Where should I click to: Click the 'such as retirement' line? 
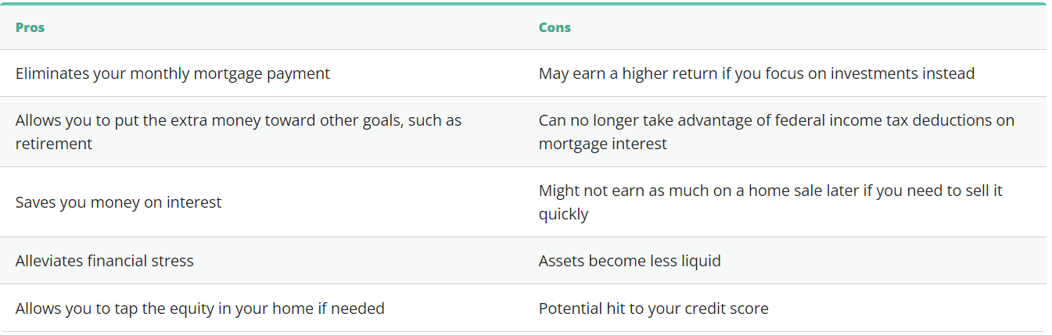click(x=54, y=144)
